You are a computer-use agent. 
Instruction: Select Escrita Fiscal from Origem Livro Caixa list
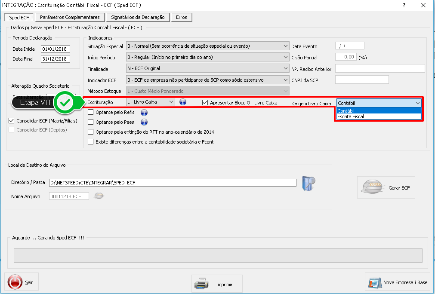click(351, 116)
